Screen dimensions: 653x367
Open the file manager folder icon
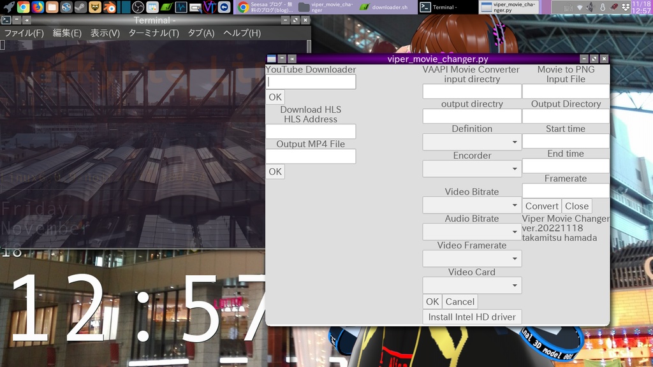click(x=52, y=8)
